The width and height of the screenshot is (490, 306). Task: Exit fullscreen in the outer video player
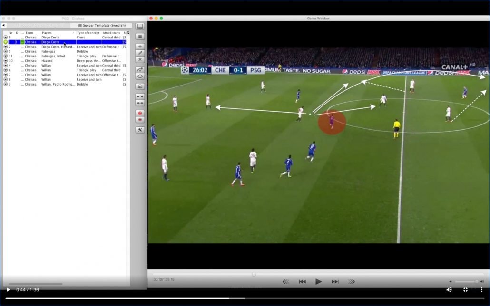(x=465, y=290)
